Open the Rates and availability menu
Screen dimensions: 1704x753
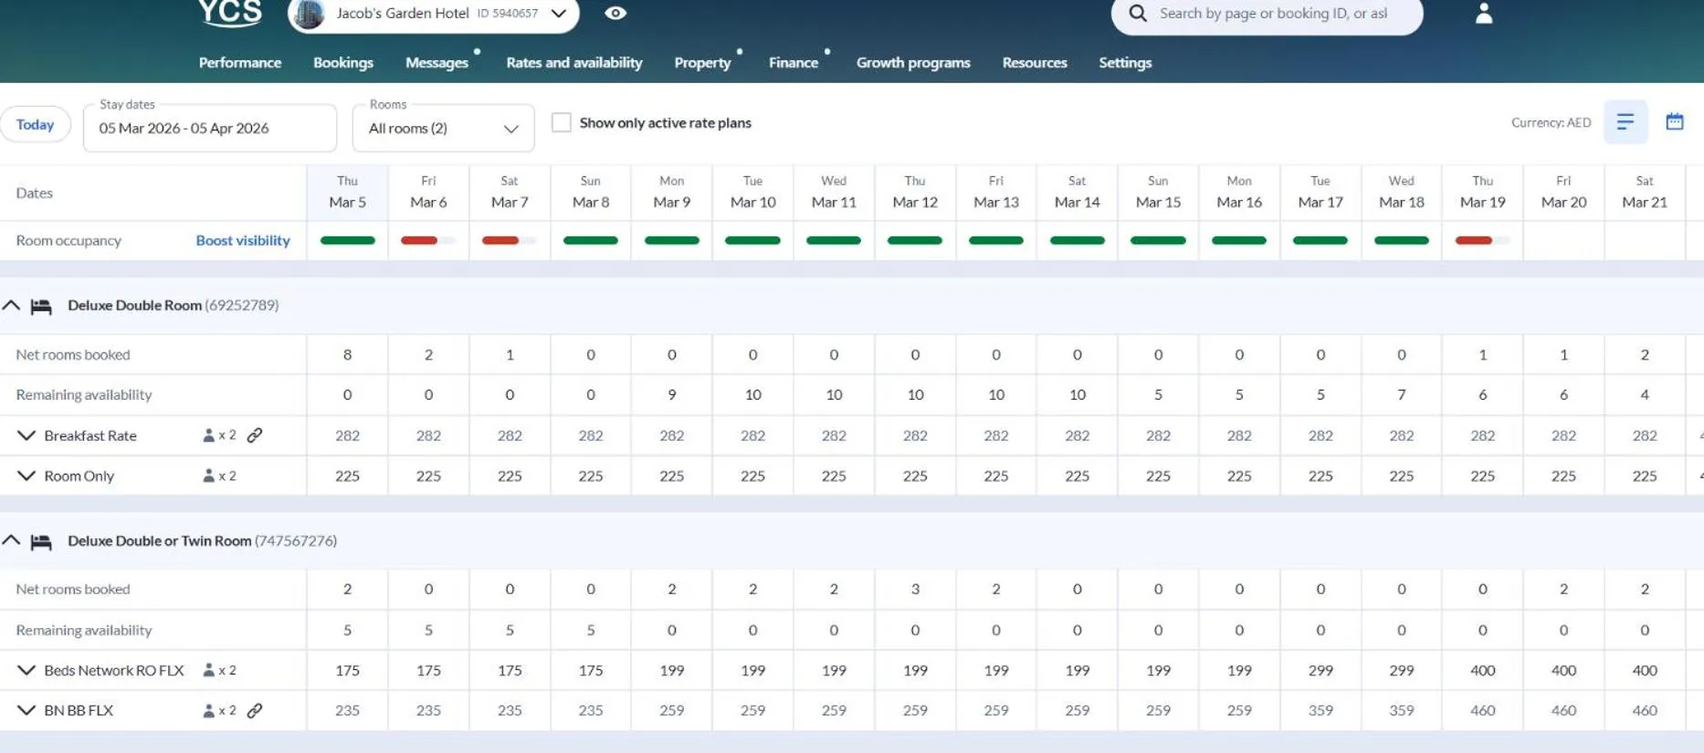pos(574,62)
